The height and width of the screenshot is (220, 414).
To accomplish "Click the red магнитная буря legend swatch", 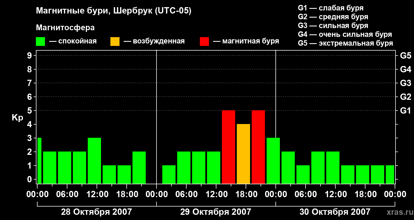I will pyautogui.click(x=204, y=42).
